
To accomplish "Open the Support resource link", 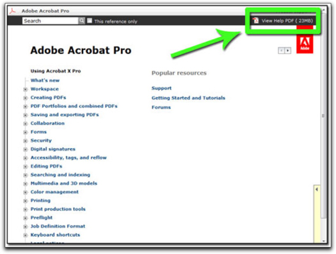I will 161,89.
